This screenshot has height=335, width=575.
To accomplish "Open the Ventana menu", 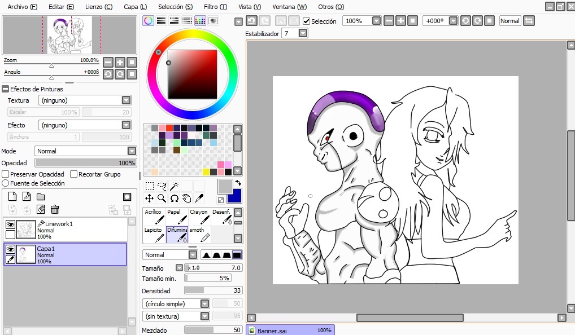I will 289,7.
